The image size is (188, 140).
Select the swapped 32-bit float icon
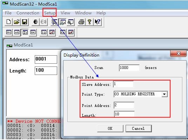pyautogui.click(x=52, y=32)
